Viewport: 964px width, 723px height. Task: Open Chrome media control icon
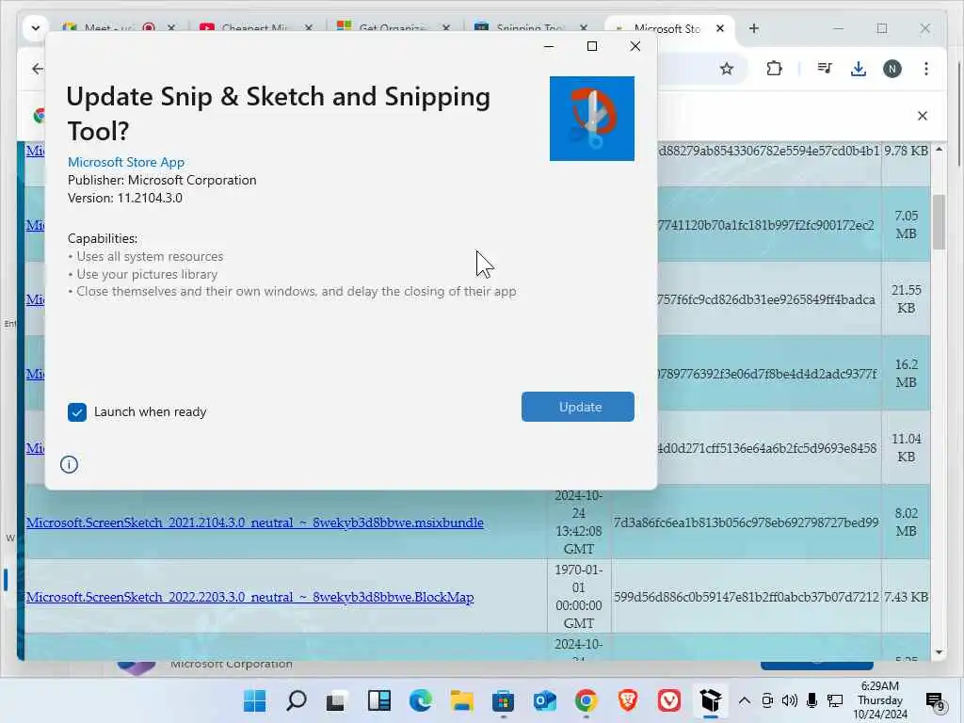tap(825, 68)
